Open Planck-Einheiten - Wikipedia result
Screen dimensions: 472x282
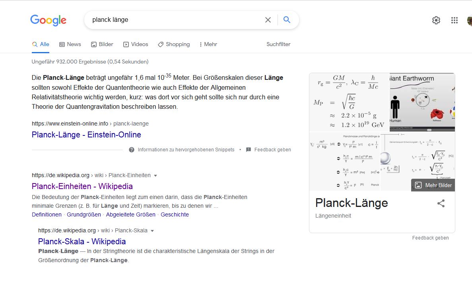82,186
